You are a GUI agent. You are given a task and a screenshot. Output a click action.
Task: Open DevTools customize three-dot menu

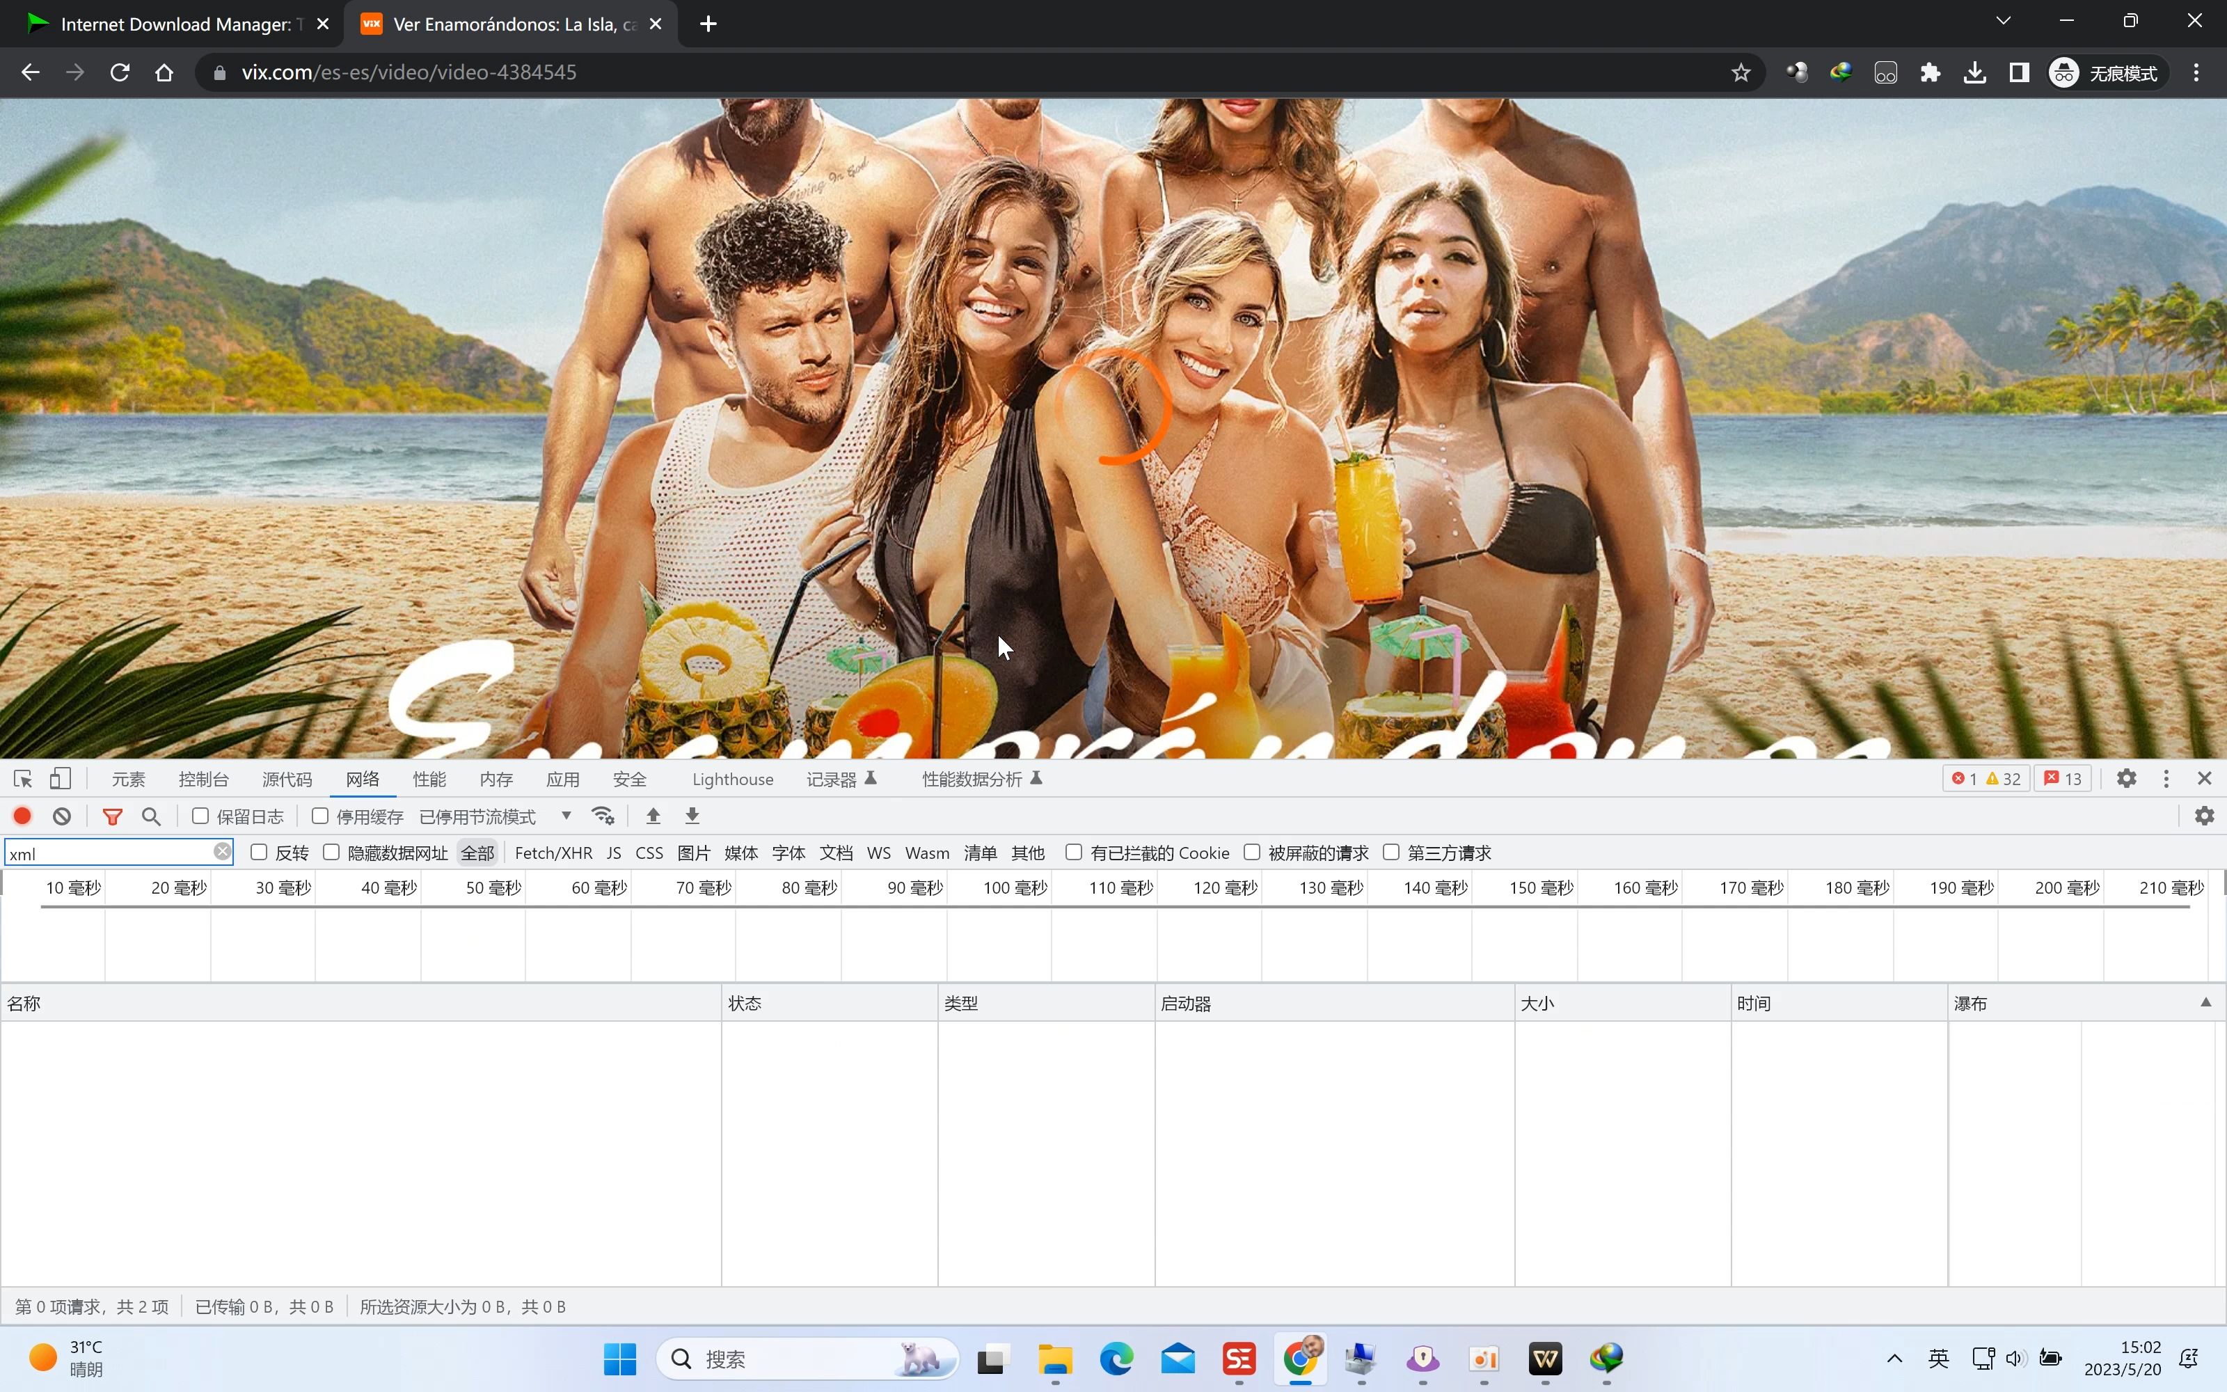tap(2166, 779)
